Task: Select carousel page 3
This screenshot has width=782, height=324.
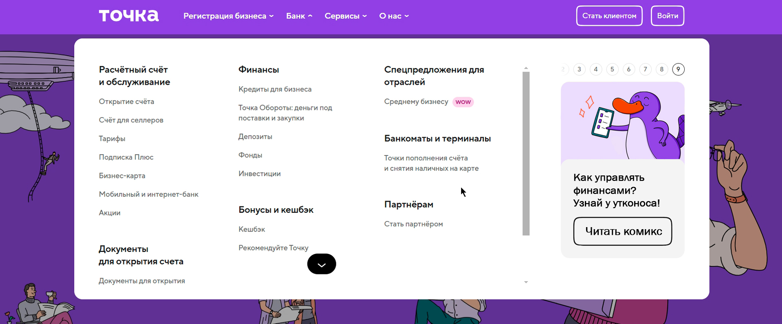Action: point(579,69)
